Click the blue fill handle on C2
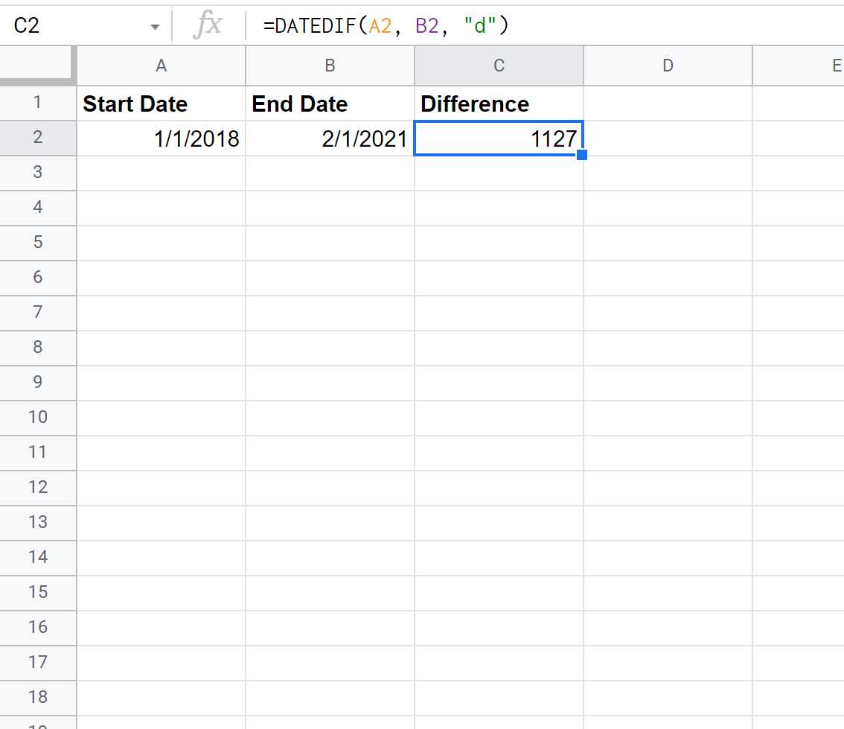This screenshot has height=729, width=844. pyautogui.click(x=582, y=155)
